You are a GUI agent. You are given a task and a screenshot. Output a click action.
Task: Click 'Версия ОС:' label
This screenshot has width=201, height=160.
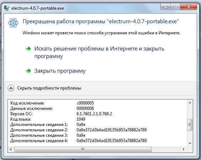pyautogui.click(x=21, y=114)
